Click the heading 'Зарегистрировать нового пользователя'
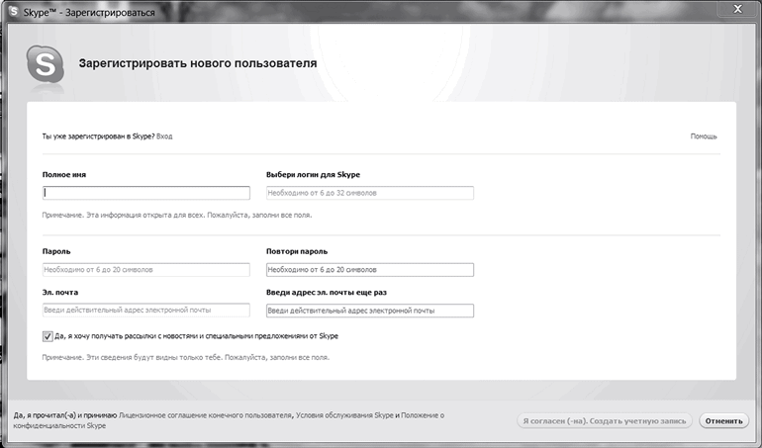762x448 pixels. coord(198,63)
